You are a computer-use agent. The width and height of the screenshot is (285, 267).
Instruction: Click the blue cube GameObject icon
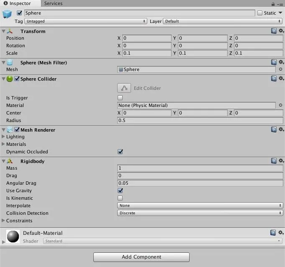click(x=7, y=14)
